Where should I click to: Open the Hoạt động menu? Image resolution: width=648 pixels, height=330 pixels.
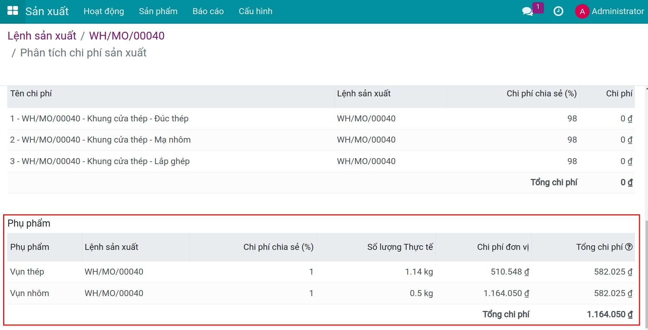104,11
